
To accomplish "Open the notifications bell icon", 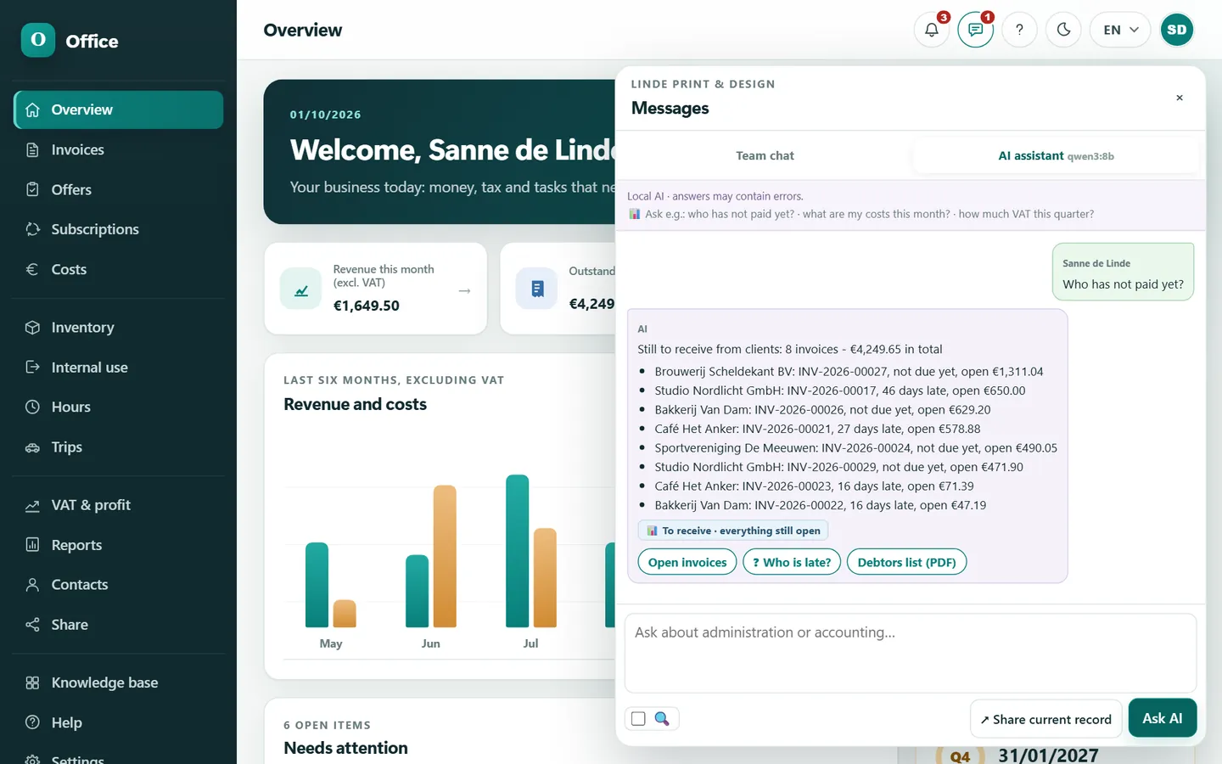I will pos(931,30).
